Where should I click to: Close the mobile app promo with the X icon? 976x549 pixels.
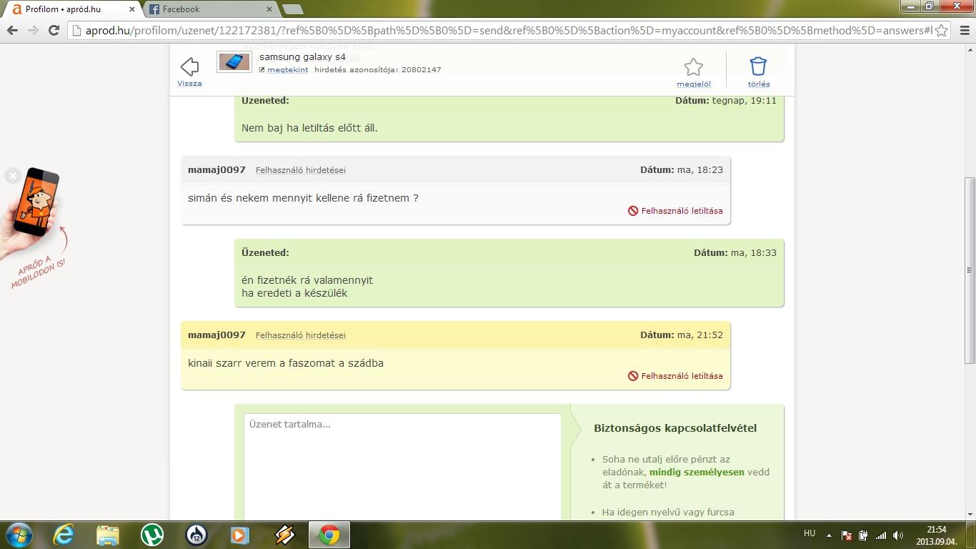click(12, 175)
